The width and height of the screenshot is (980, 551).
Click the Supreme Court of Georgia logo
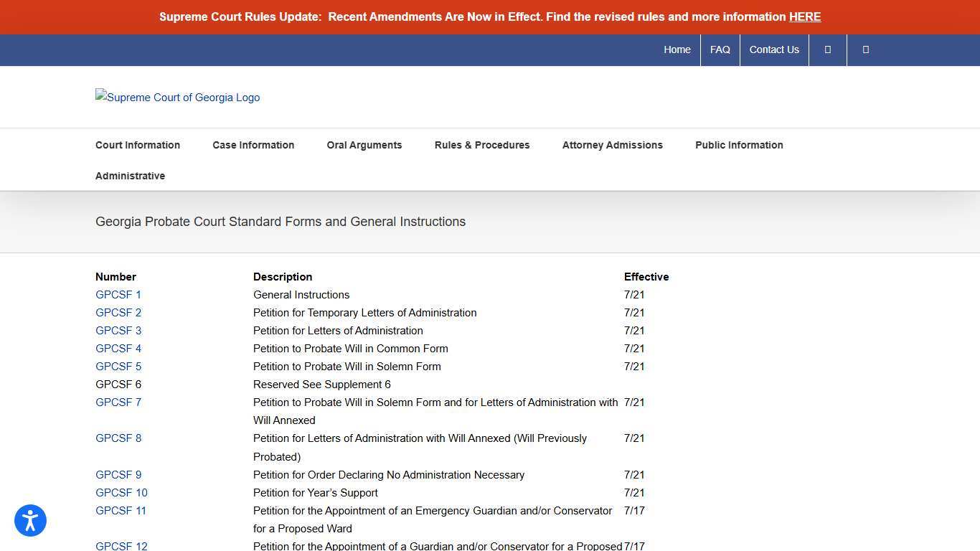177,98
